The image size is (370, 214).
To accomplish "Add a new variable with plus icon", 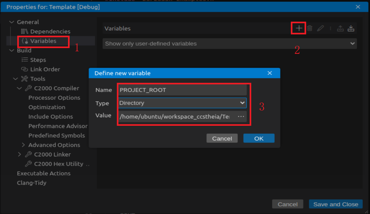I will click(299, 28).
